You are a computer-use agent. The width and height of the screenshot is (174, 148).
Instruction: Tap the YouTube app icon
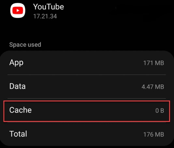(18, 10)
